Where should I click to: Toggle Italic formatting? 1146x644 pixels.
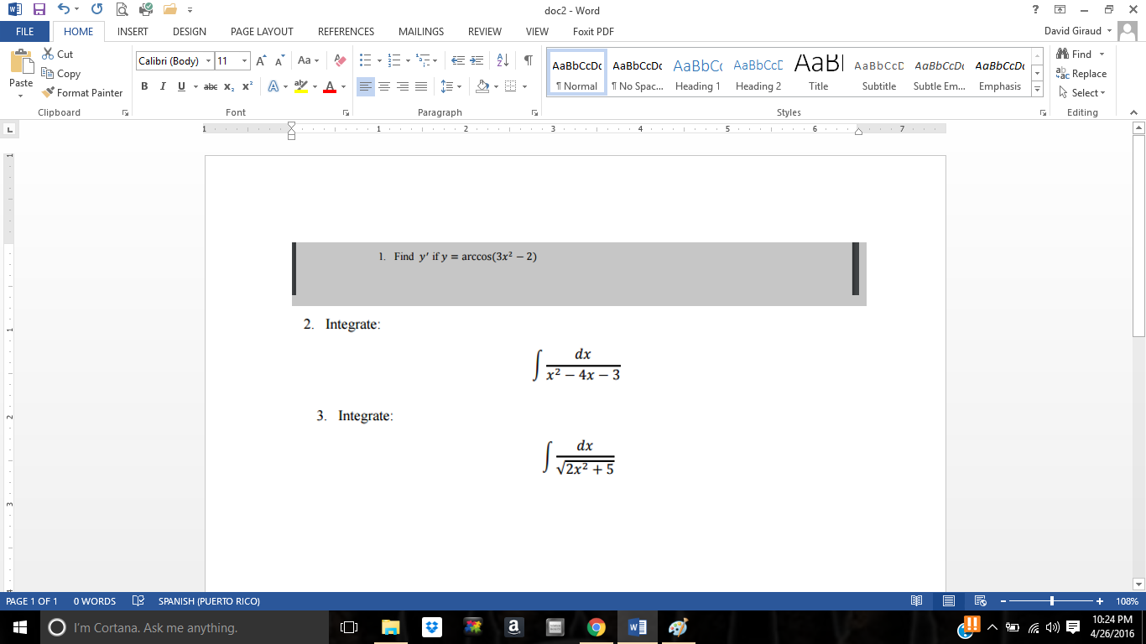pos(162,86)
